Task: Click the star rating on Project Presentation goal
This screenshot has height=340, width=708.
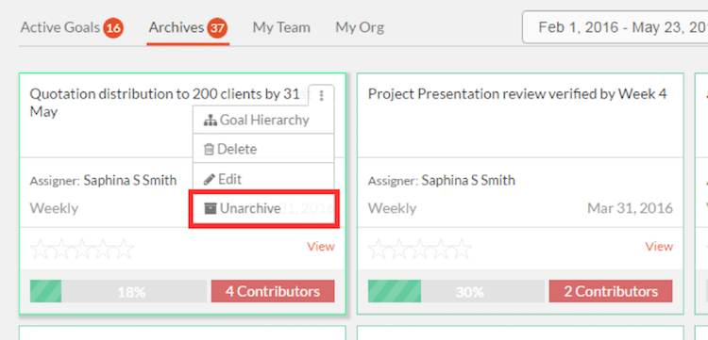Action: [x=420, y=250]
